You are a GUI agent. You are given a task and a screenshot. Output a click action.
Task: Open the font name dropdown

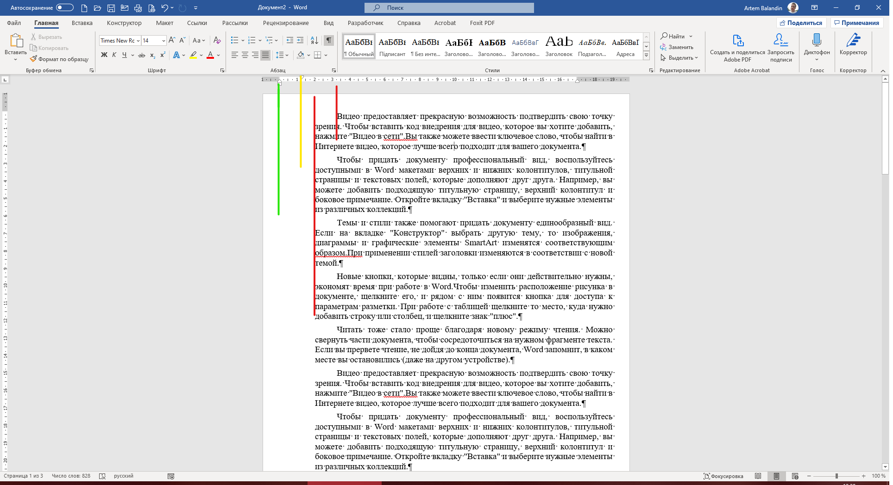(x=138, y=41)
